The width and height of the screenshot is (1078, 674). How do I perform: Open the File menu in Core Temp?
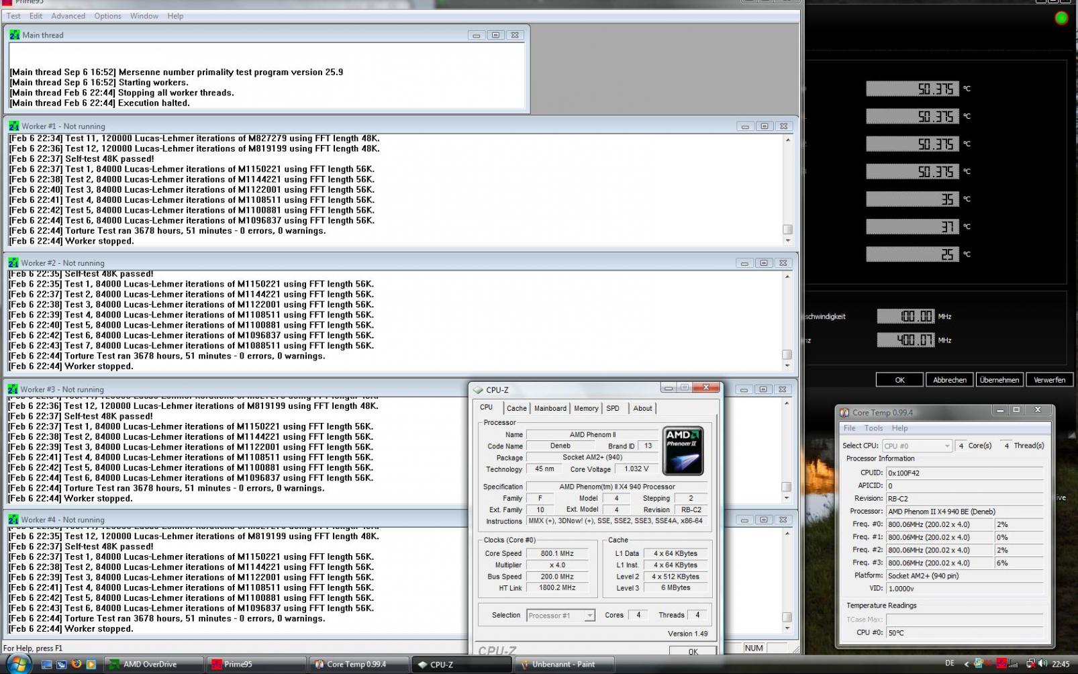point(849,428)
